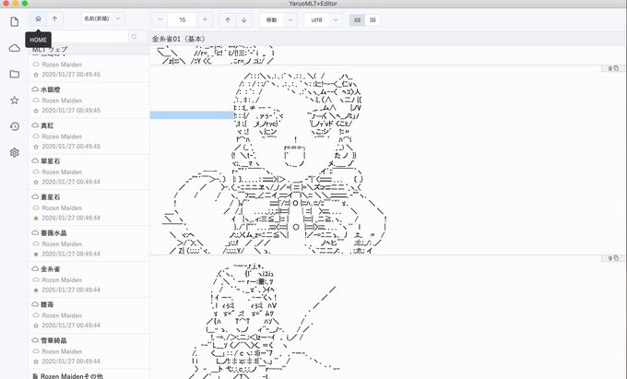This screenshot has width=627, height=379.
Task: Open the cloud view in sidebar
Action: (x=15, y=48)
